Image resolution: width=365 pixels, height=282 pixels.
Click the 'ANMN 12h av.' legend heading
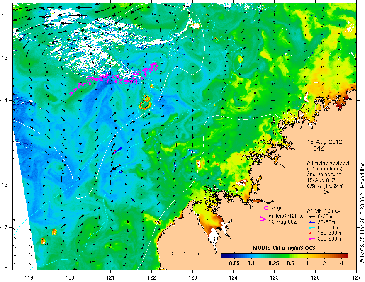324,211
